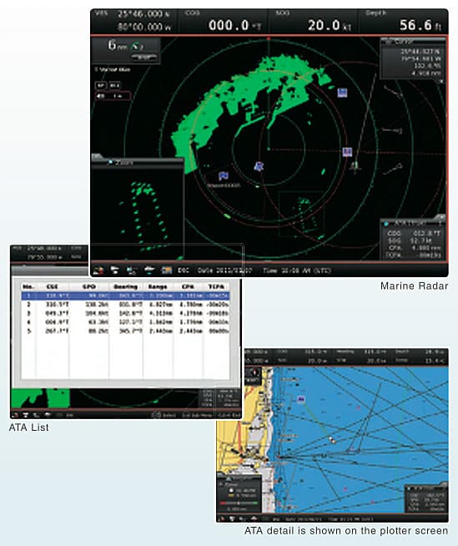Click the compass icon on plotter screen
This screenshot has height=546, width=458.
[254, 374]
